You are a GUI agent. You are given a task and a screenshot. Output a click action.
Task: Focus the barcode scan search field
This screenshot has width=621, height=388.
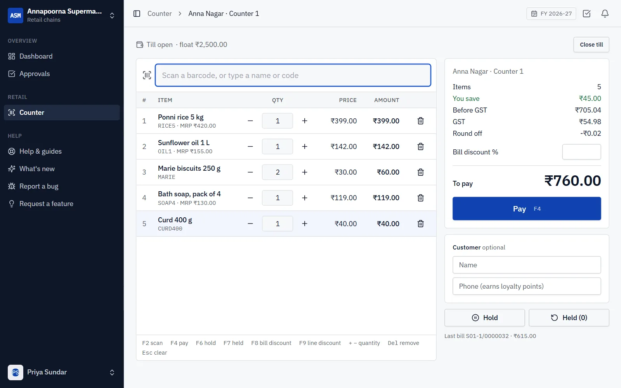(293, 75)
